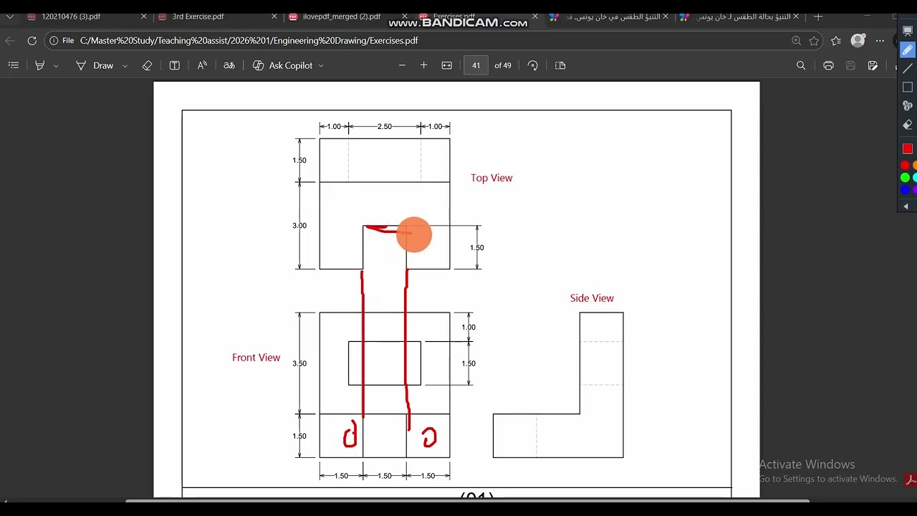The width and height of the screenshot is (917, 516).
Task: Open the PDF table of contents panel
Action: click(x=13, y=65)
